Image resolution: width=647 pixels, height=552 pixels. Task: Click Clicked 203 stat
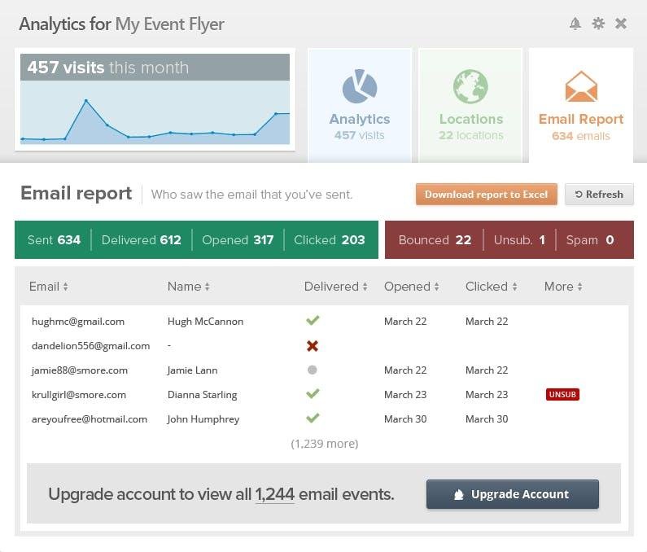click(x=330, y=240)
